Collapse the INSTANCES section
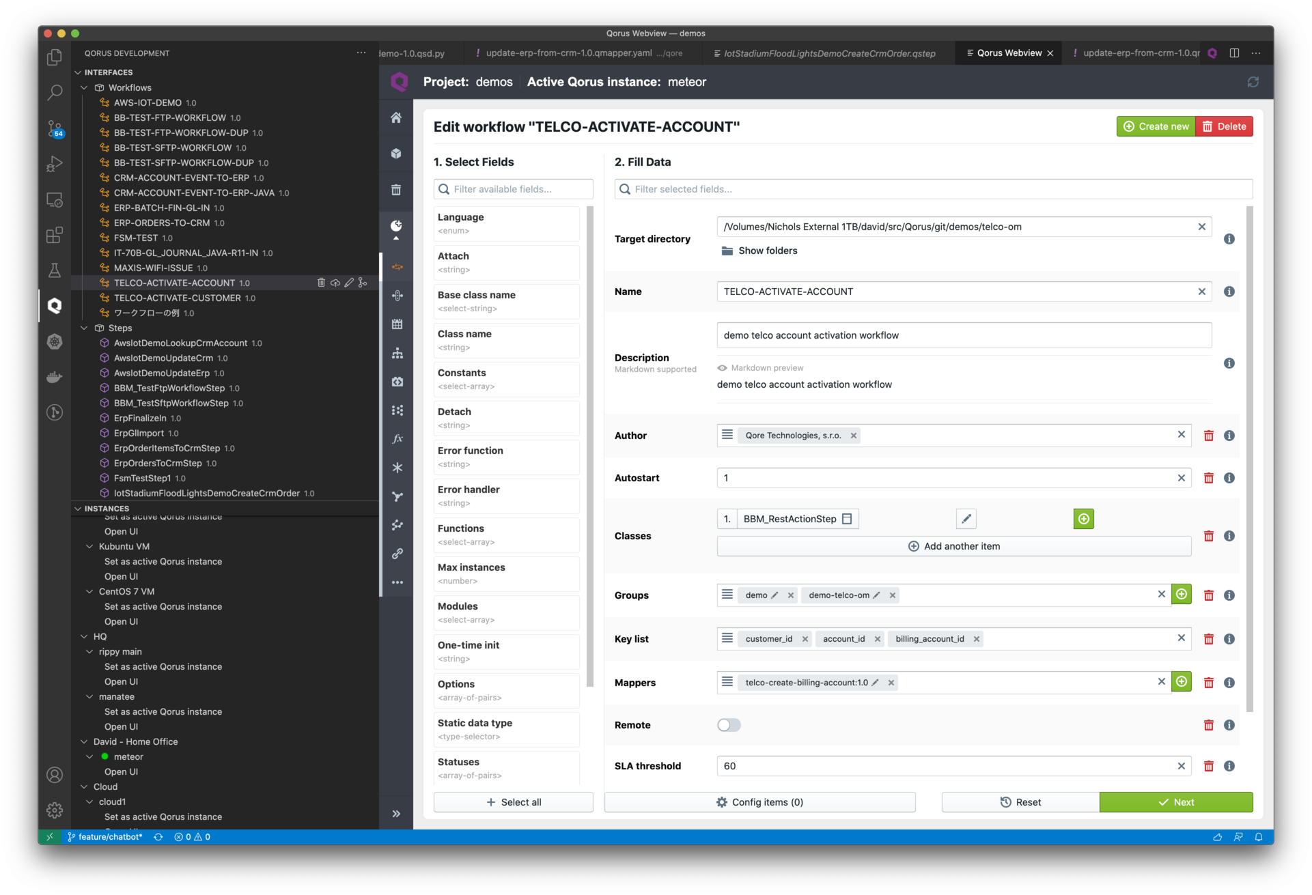This screenshot has width=1312, height=895. tap(78, 509)
